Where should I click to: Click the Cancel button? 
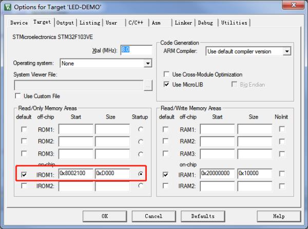click(153, 216)
